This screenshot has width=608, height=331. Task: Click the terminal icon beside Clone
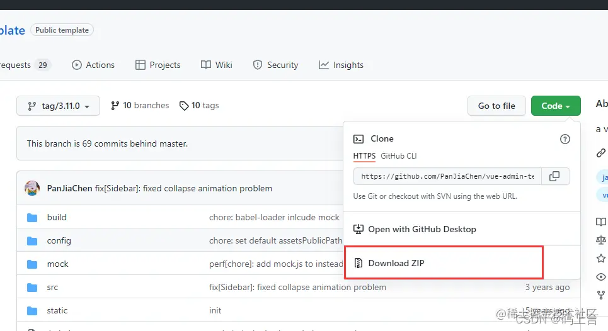[358, 139]
